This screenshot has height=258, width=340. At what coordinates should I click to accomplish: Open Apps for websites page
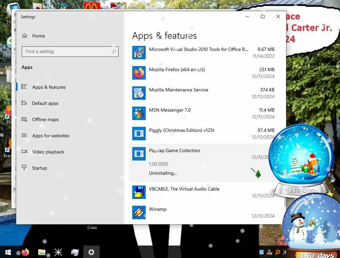tap(51, 136)
